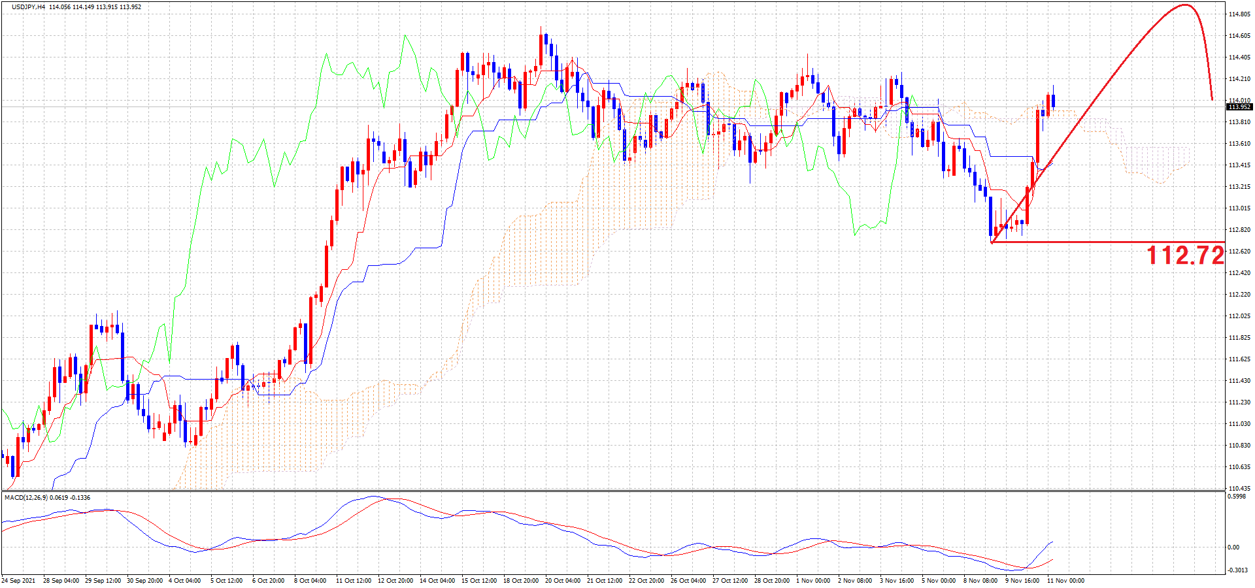Select the latest blue candlestick on the chart
1255x588 pixels.
[x=1053, y=101]
